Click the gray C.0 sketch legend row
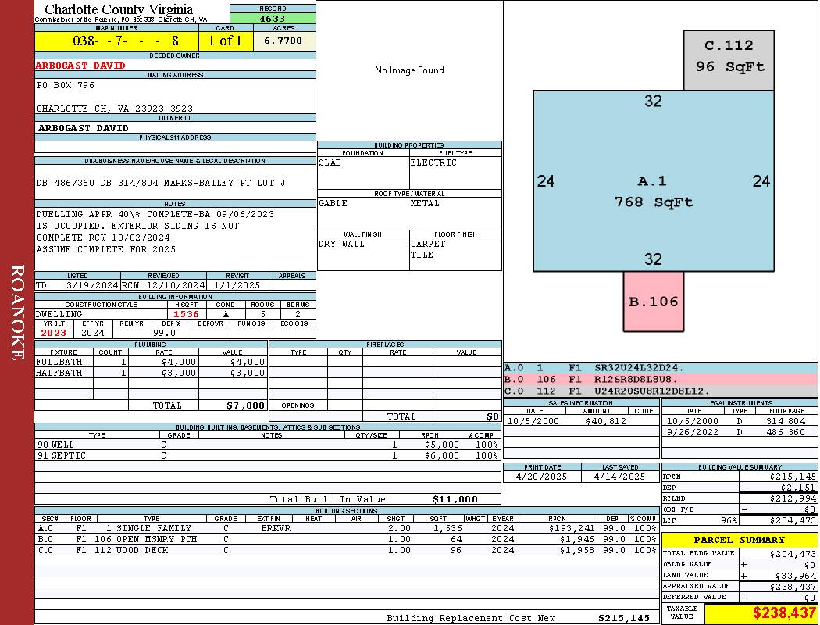820x625 pixels. point(660,391)
